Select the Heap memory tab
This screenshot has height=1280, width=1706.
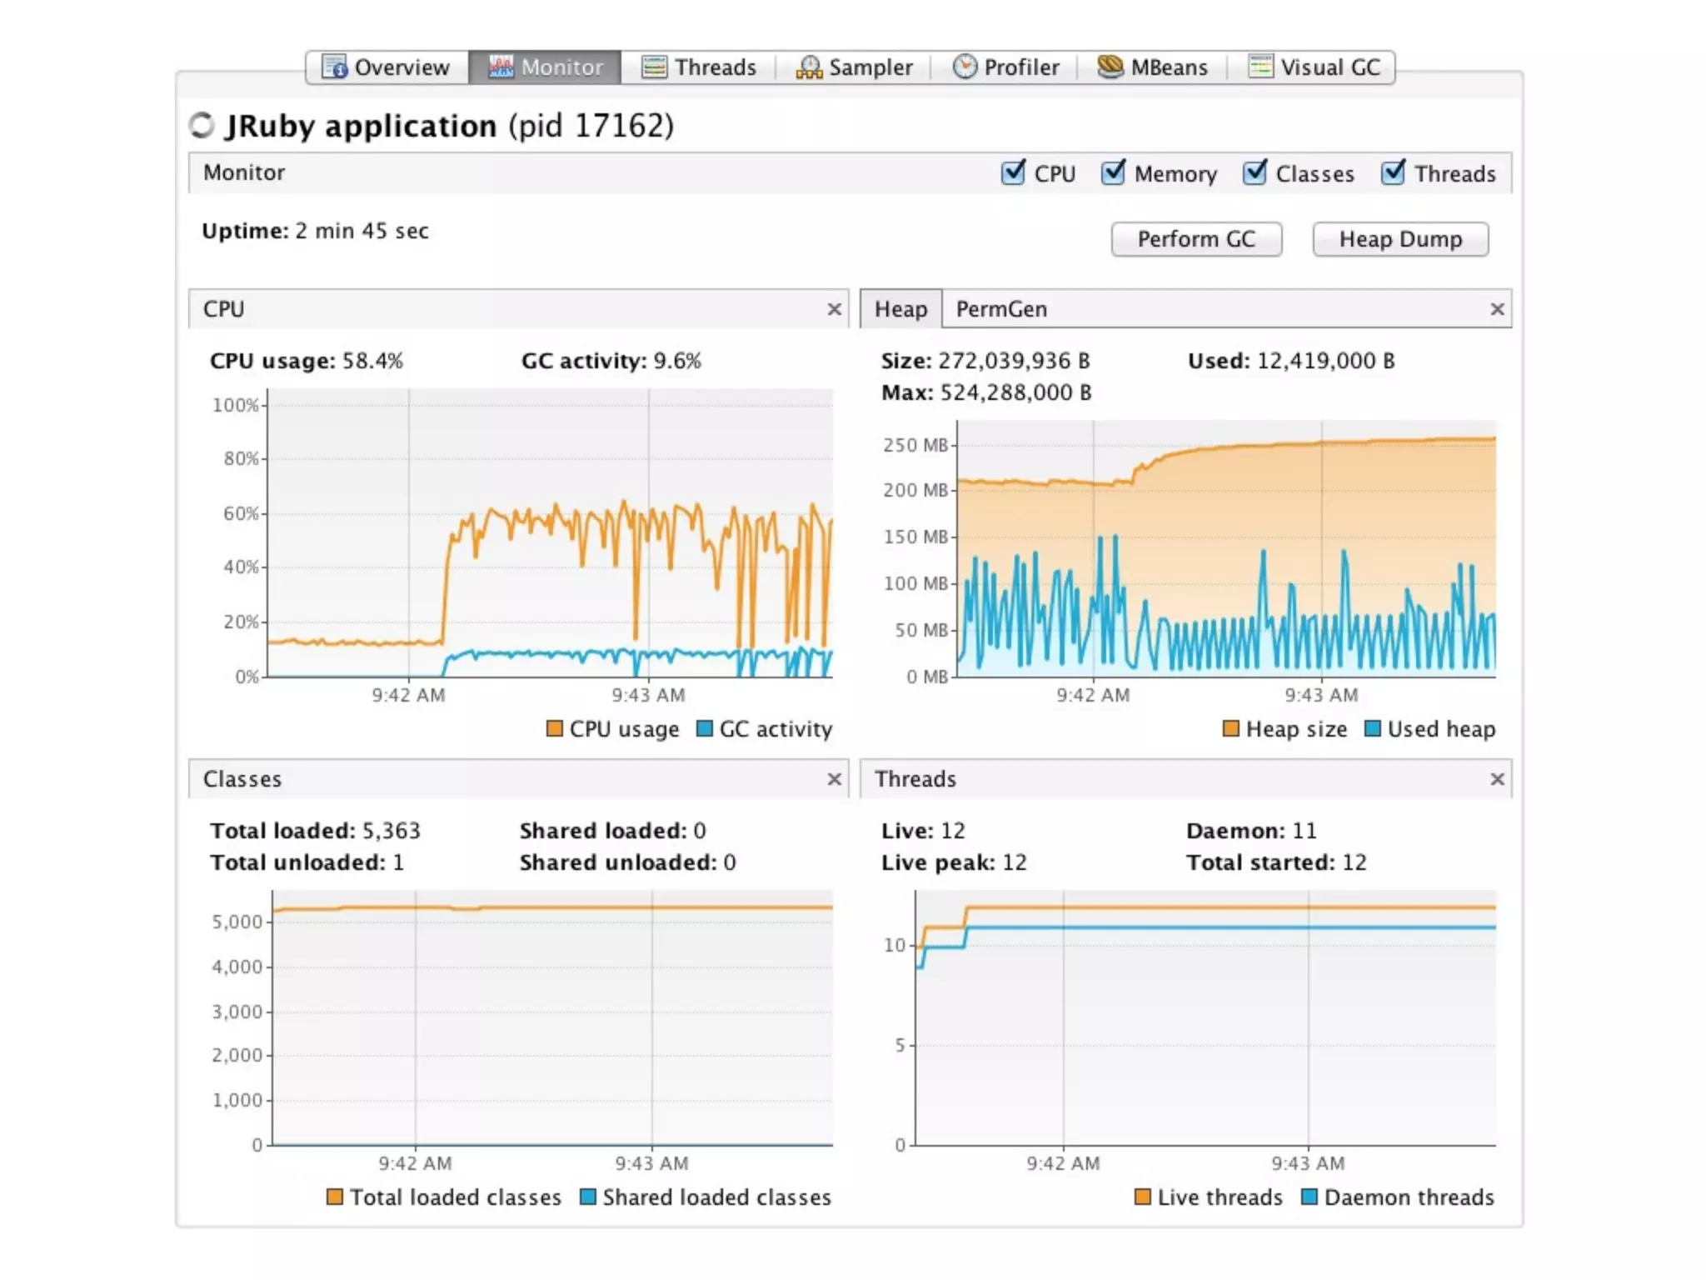click(900, 309)
